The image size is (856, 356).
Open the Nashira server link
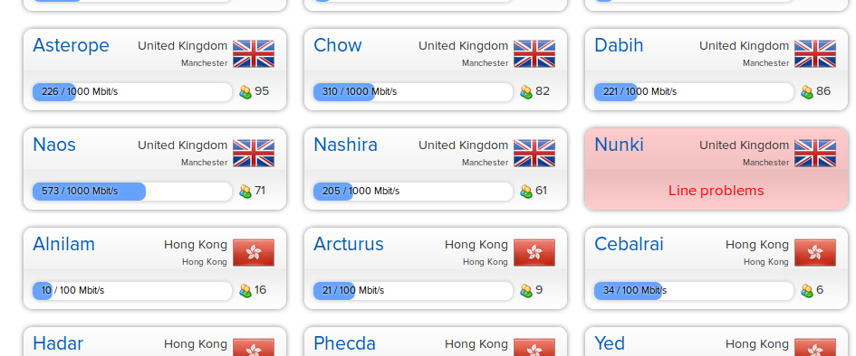(345, 145)
